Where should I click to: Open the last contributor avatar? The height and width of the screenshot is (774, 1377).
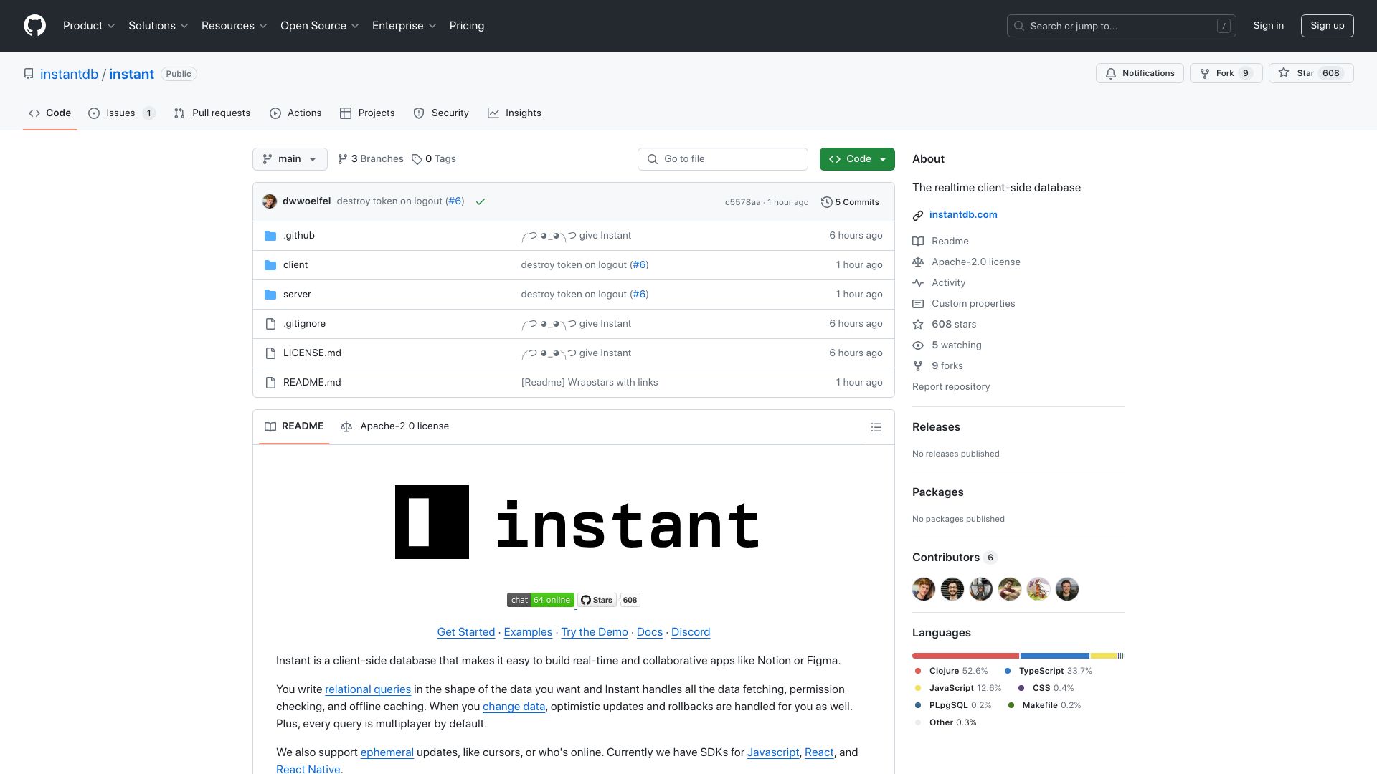[1067, 589]
